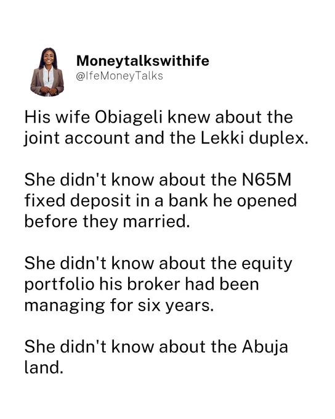Open the @IfeMoneyTalks handle

tap(119, 76)
